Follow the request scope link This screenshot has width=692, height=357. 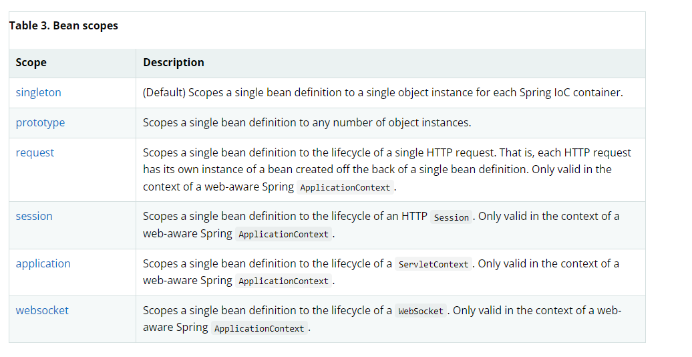click(x=35, y=153)
